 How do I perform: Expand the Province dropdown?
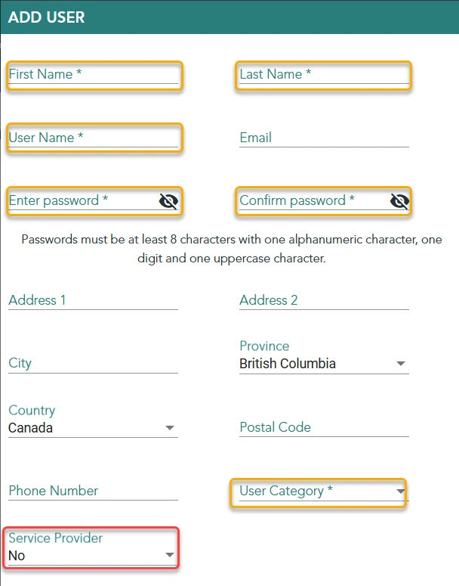(400, 364)
